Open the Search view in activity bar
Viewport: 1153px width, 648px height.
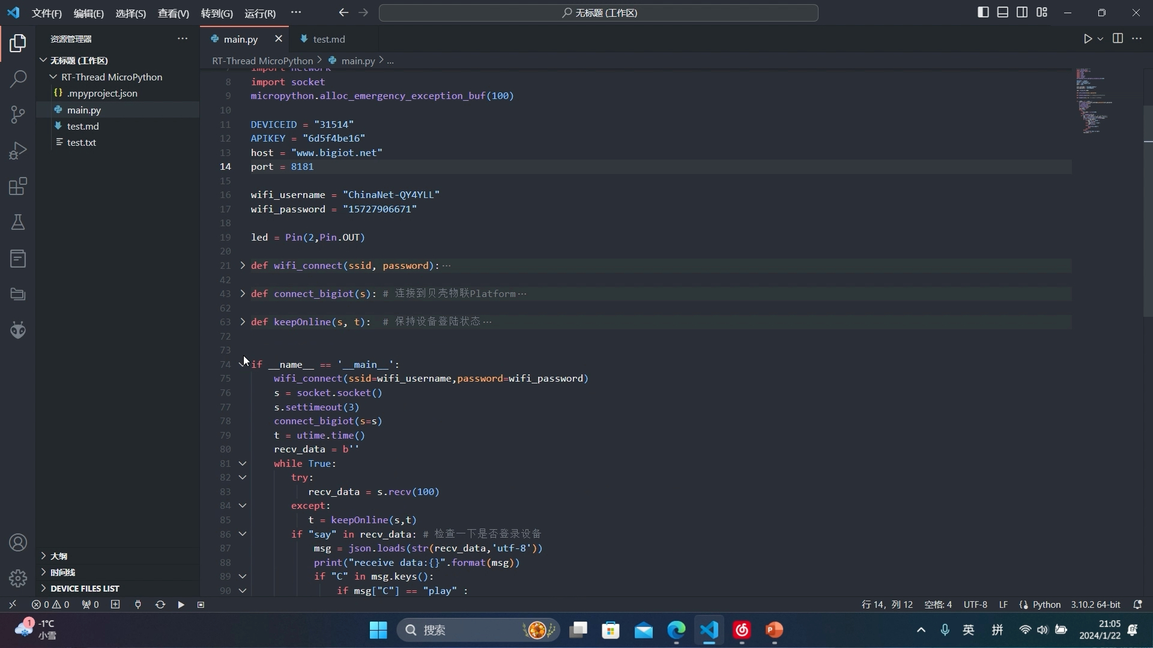tap(18, 79)
